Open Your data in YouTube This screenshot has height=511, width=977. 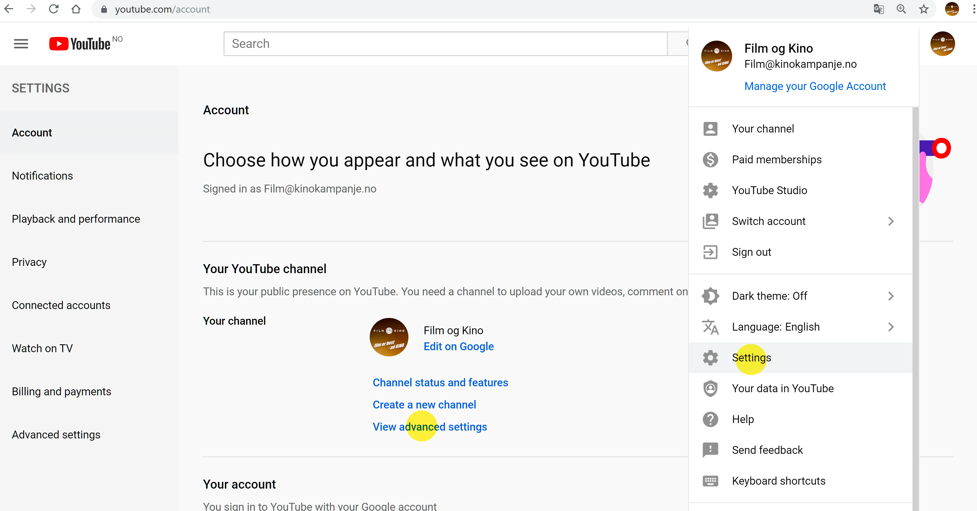(x=800, y=389)
